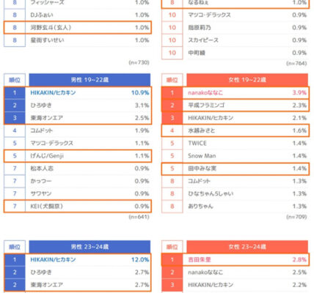This screenshot has width=314, height=293.
Task: Click nanakoななこ at 3.9% entry
Action: [235, 93]
